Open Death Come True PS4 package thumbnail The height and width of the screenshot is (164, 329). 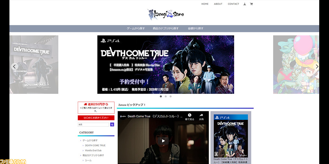231,136
